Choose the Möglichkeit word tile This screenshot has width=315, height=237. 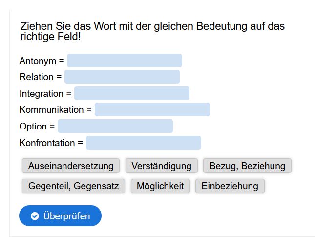click(x=160, y=186)
